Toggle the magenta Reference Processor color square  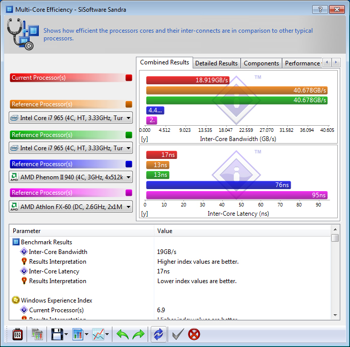[129, 193]
